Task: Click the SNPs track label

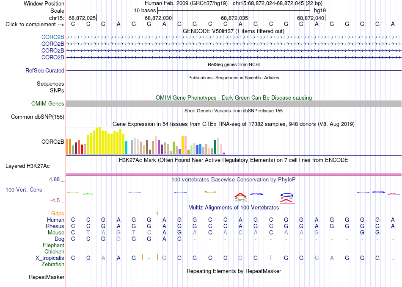Action: point(57,90)
